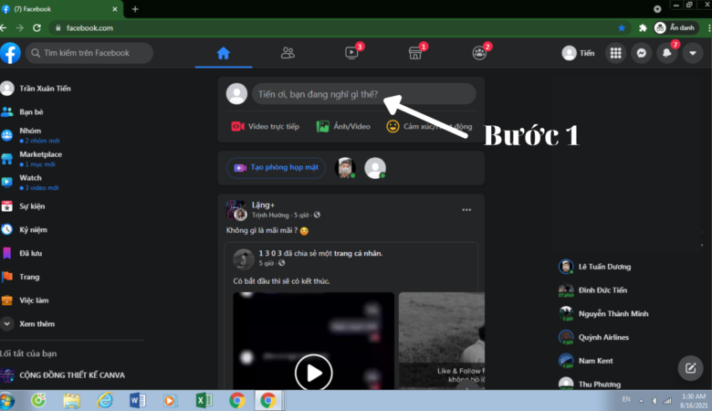Open the post options three-dot menu
The height and width of the screenshot is (411, 712).
coord(466,210)
